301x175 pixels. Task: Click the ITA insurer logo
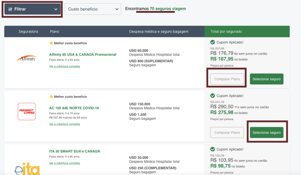[x=27, y=169]
